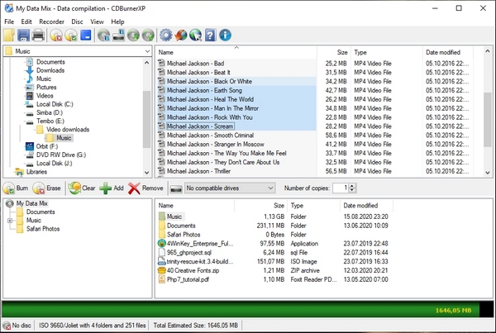This screenshot has width=496, height=333.
Task: Click the Remove button
Action: coord(145,188)
